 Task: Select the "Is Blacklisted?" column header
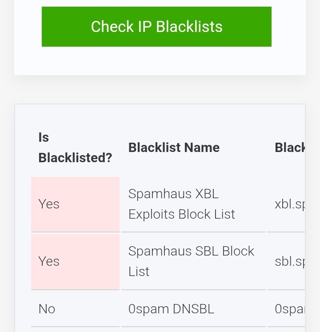(x=75, y=148)
